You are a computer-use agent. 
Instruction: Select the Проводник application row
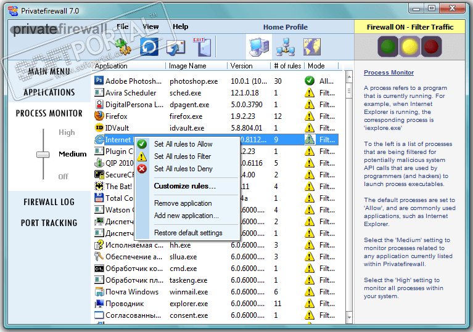tap(216, 304)
